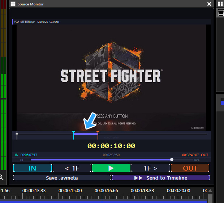Click the Street Fighter video preview
The width and height of the screenshot is (224, 203).
[111, 78]
